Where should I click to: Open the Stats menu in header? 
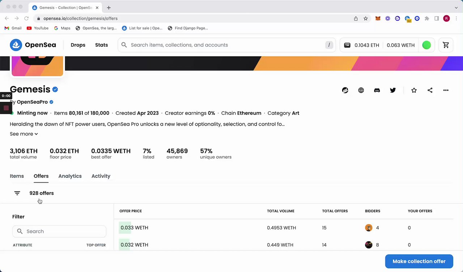tap(101, 45)
